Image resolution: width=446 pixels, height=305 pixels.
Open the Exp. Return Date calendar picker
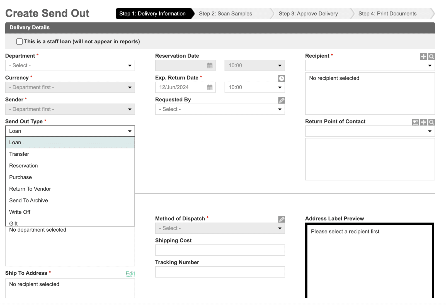click(x=210, y=87)
